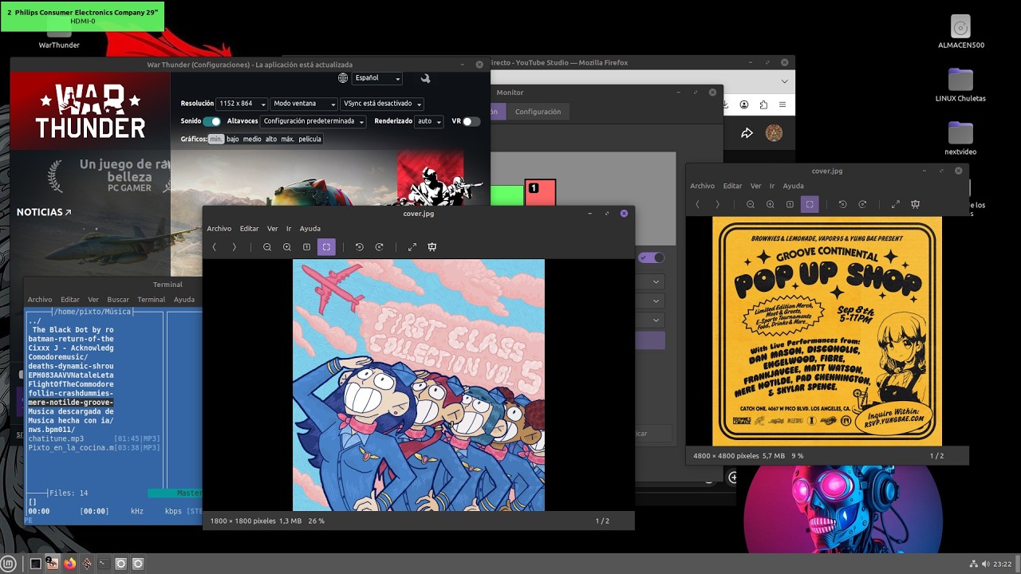Zoom out in the right cover.jpg viewer

tap(751, 204)
